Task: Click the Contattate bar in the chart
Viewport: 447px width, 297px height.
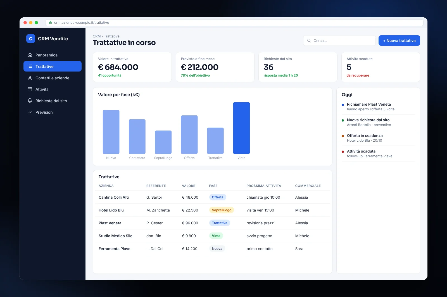Action: (137, 137)
